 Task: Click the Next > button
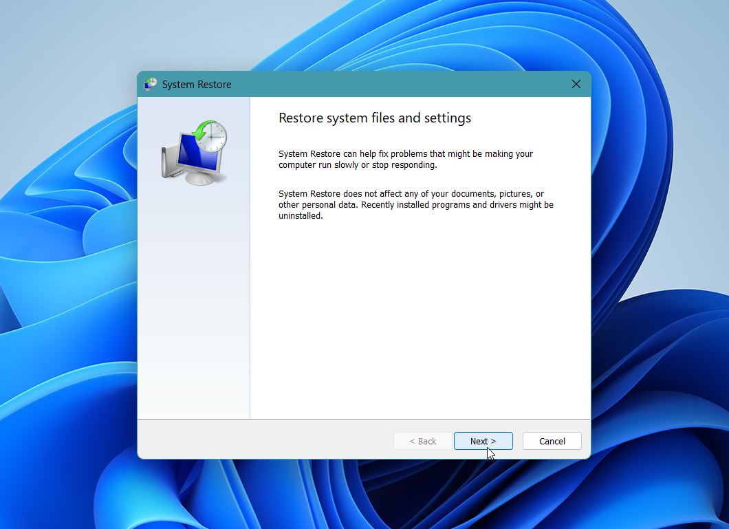[483, 441]
